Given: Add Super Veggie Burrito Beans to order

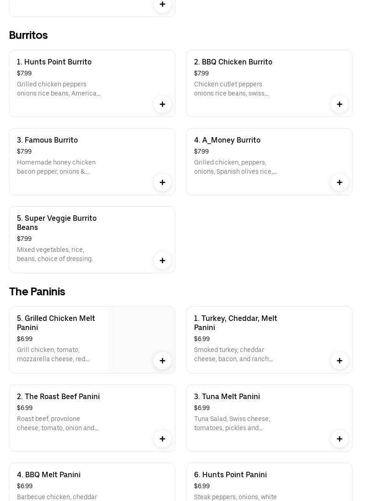Looking at the screenshot, I should [x=162, y=261].
